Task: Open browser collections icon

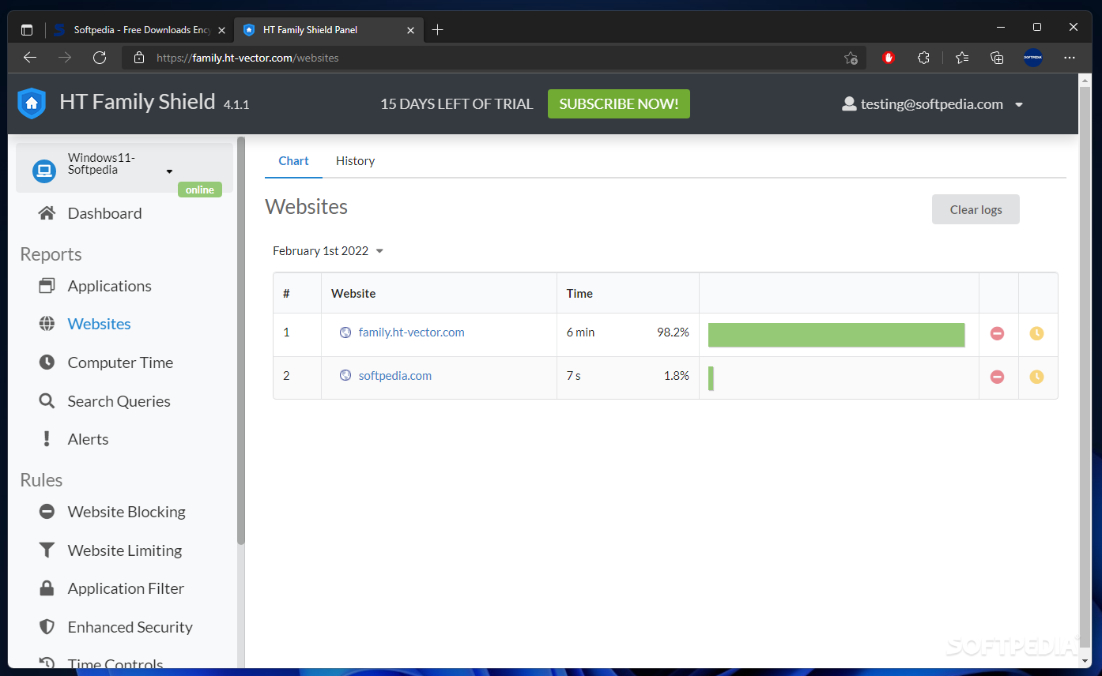Action: [997, 58]
